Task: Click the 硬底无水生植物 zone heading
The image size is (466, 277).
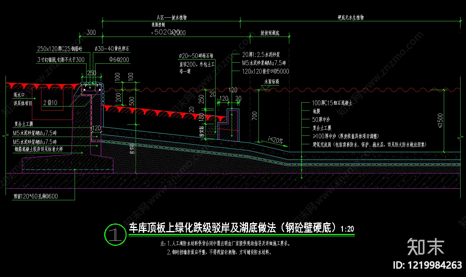Action: pyautogui.click(x=350, y=18)
